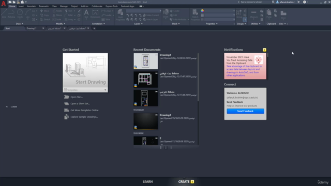The image size is (331, 186).
Task: Expand the Properties panel flyout
Action: pyautogui.click(x=212, y=24)
